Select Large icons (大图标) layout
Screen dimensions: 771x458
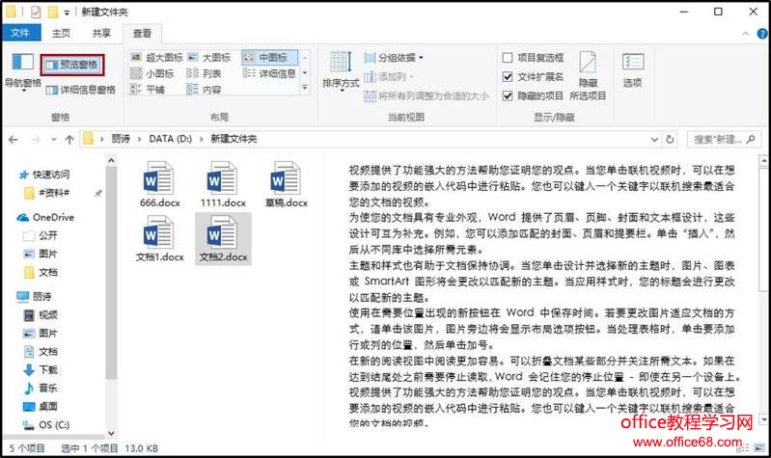point(209,58)
